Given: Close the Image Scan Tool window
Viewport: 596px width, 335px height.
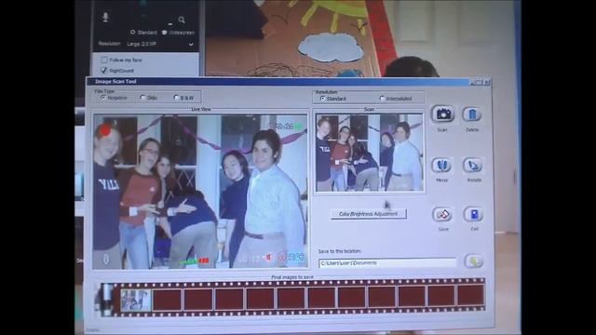Looking at the screenshot, I should click(487, 82).
